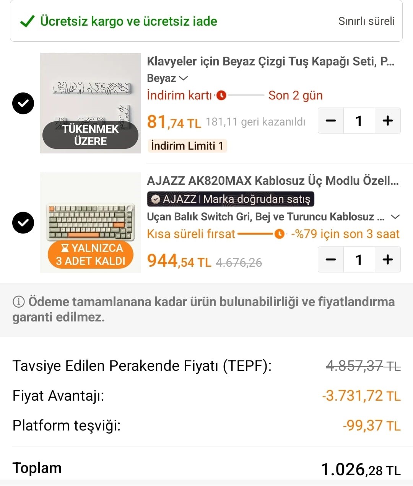Screen dimensions: 413x486
Task: Tap the Sınırlı süreli label
Action: pyautogui.click(x=366, y=21)
